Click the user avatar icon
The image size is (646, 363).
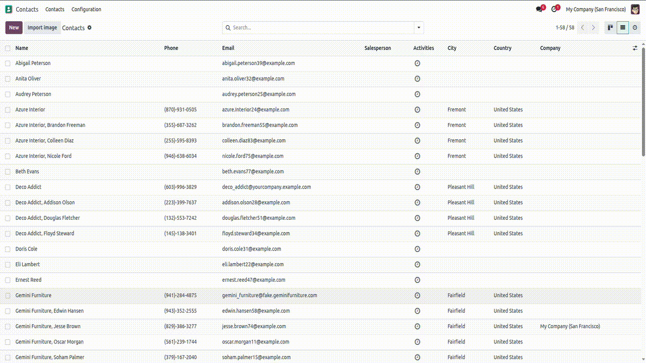coord(635,9)
